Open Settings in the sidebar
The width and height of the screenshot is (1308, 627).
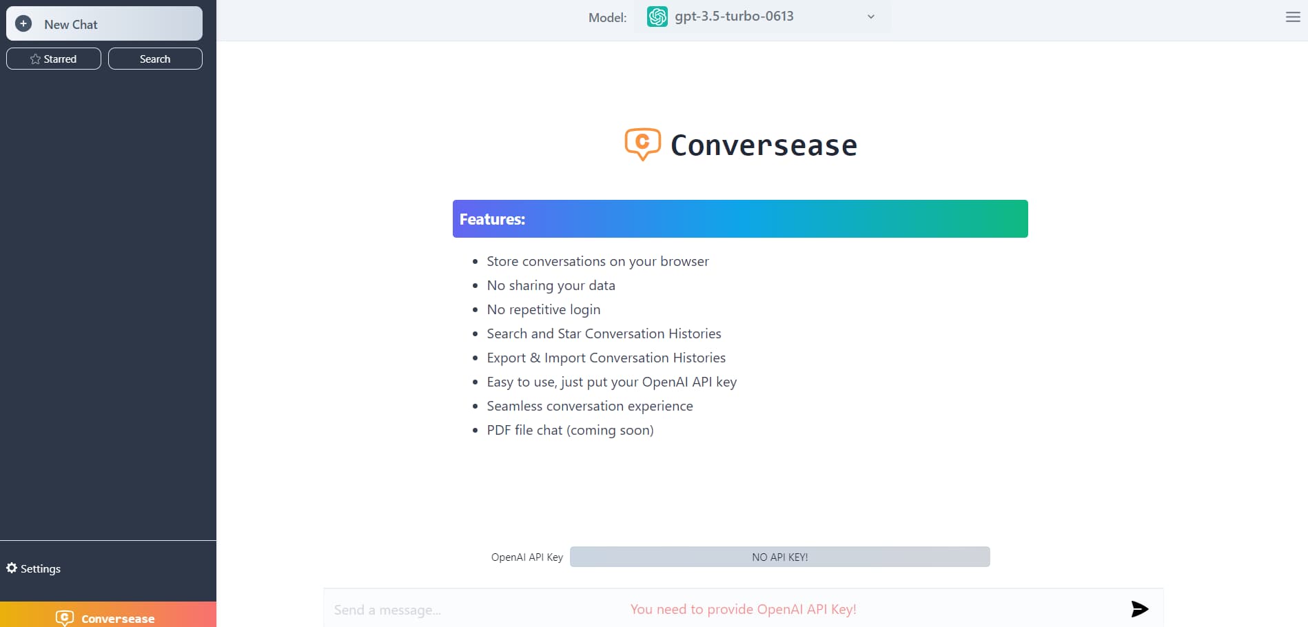[x=33, y=568]
